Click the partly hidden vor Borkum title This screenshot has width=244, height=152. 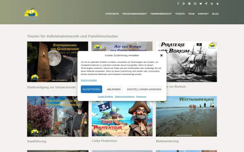pos(176,87)
